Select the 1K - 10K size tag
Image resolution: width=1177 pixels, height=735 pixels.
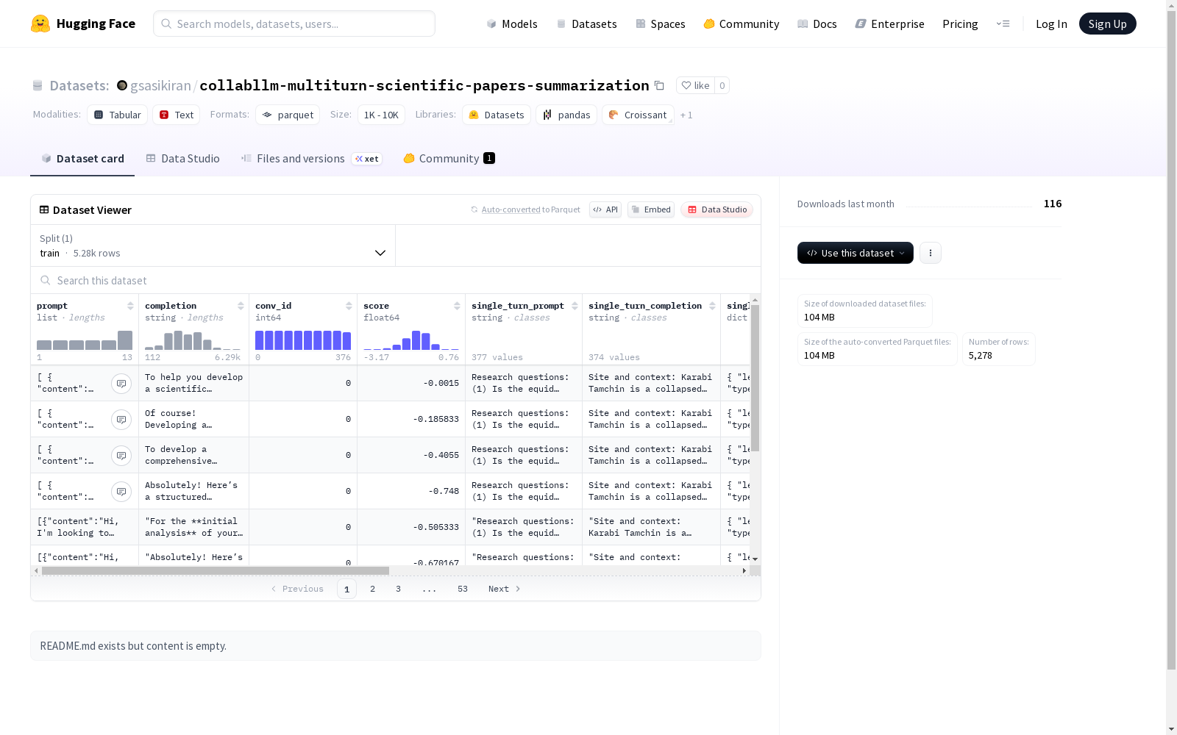[x=381, y=115]
